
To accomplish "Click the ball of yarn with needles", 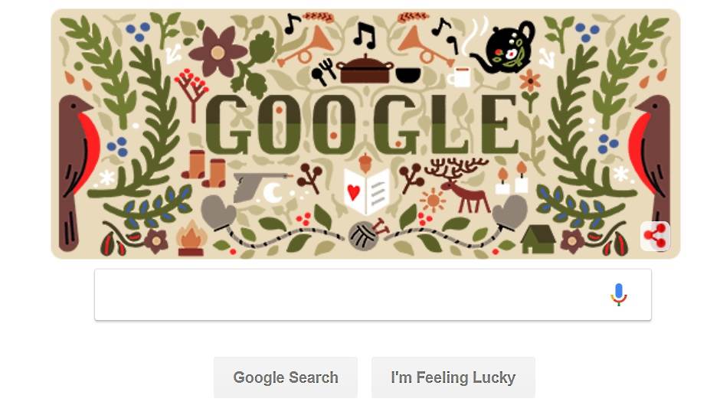I will coord(368,234).
